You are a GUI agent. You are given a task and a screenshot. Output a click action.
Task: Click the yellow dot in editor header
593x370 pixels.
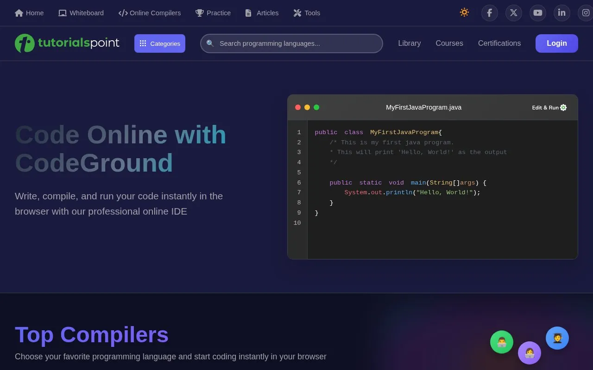click(307, 107)
